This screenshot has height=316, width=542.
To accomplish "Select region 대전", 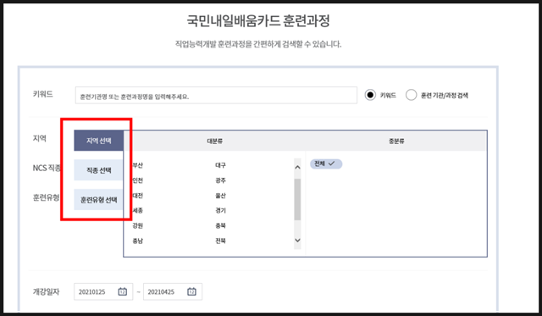I will click(137, 196).
